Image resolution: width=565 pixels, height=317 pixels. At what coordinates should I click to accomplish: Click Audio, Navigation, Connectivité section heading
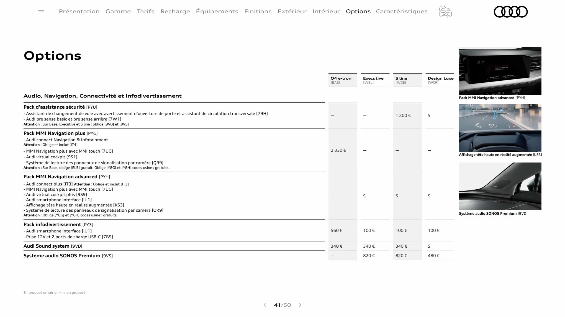click(x=102, y=96)
